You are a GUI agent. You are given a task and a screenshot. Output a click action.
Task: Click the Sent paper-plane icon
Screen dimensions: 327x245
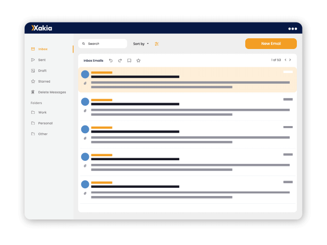tap(33, 60)
